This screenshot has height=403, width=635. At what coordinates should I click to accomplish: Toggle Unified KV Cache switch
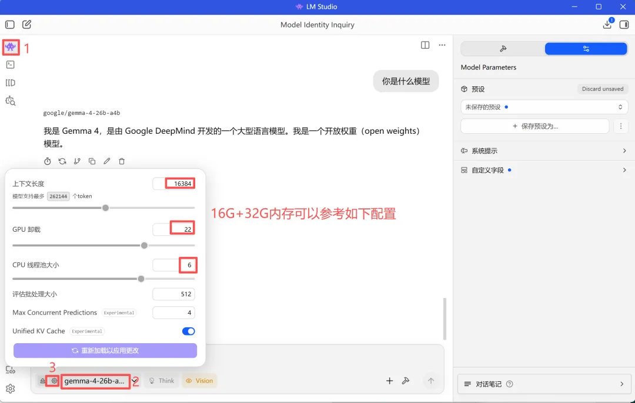point(188,331)
